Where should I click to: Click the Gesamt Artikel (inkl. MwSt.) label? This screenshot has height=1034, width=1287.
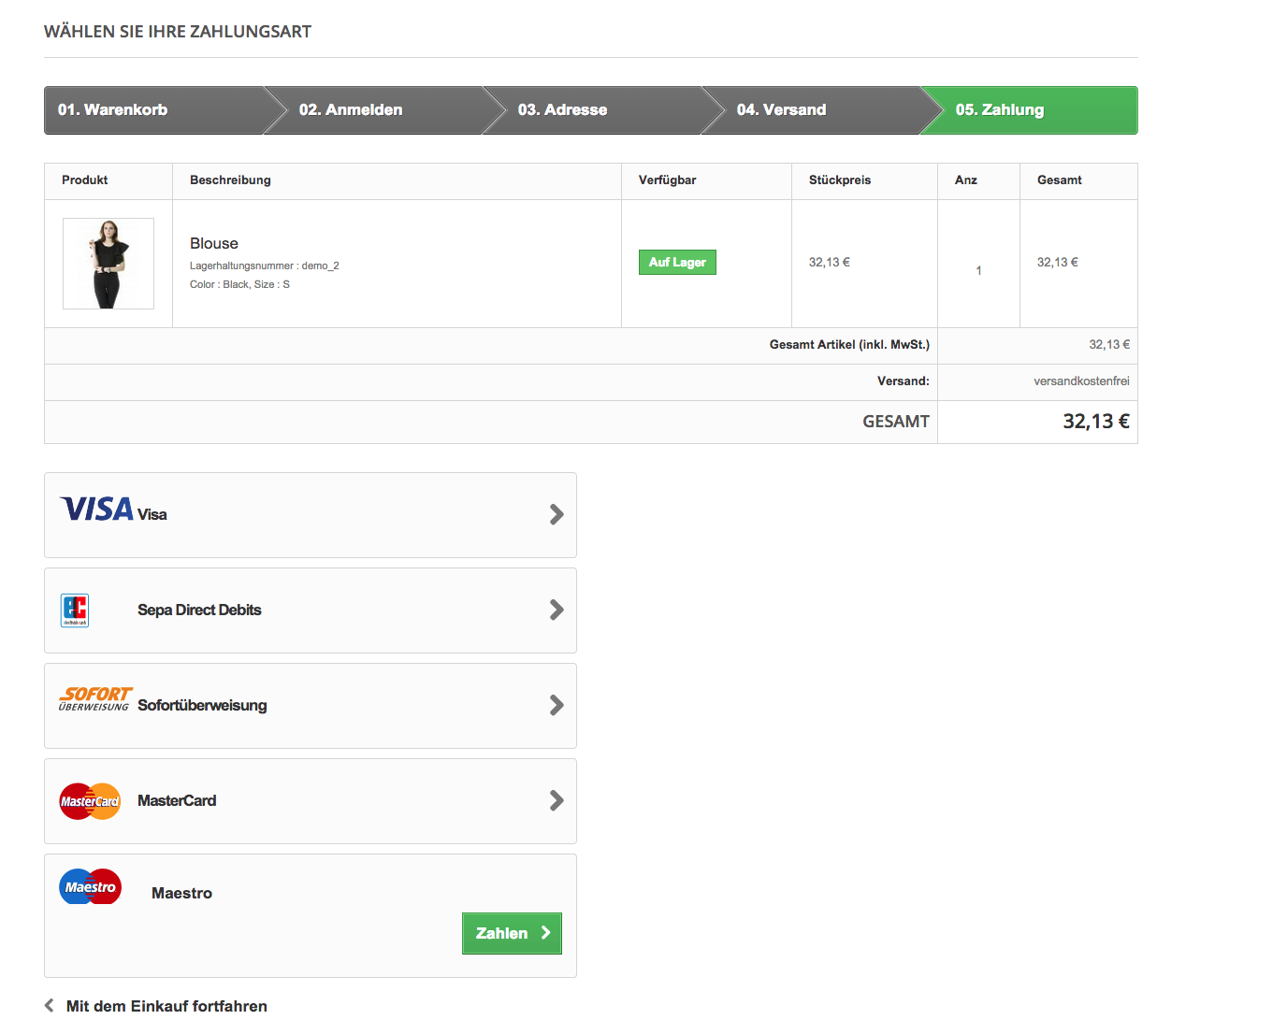[849, 344]
